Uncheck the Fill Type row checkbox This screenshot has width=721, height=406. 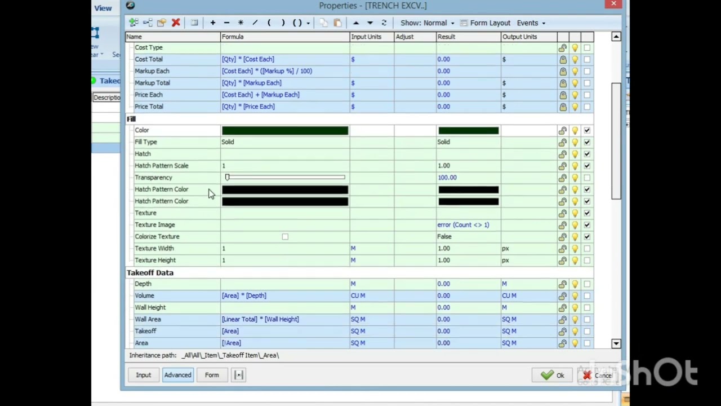pyautogui.click(x=587, y=142)
